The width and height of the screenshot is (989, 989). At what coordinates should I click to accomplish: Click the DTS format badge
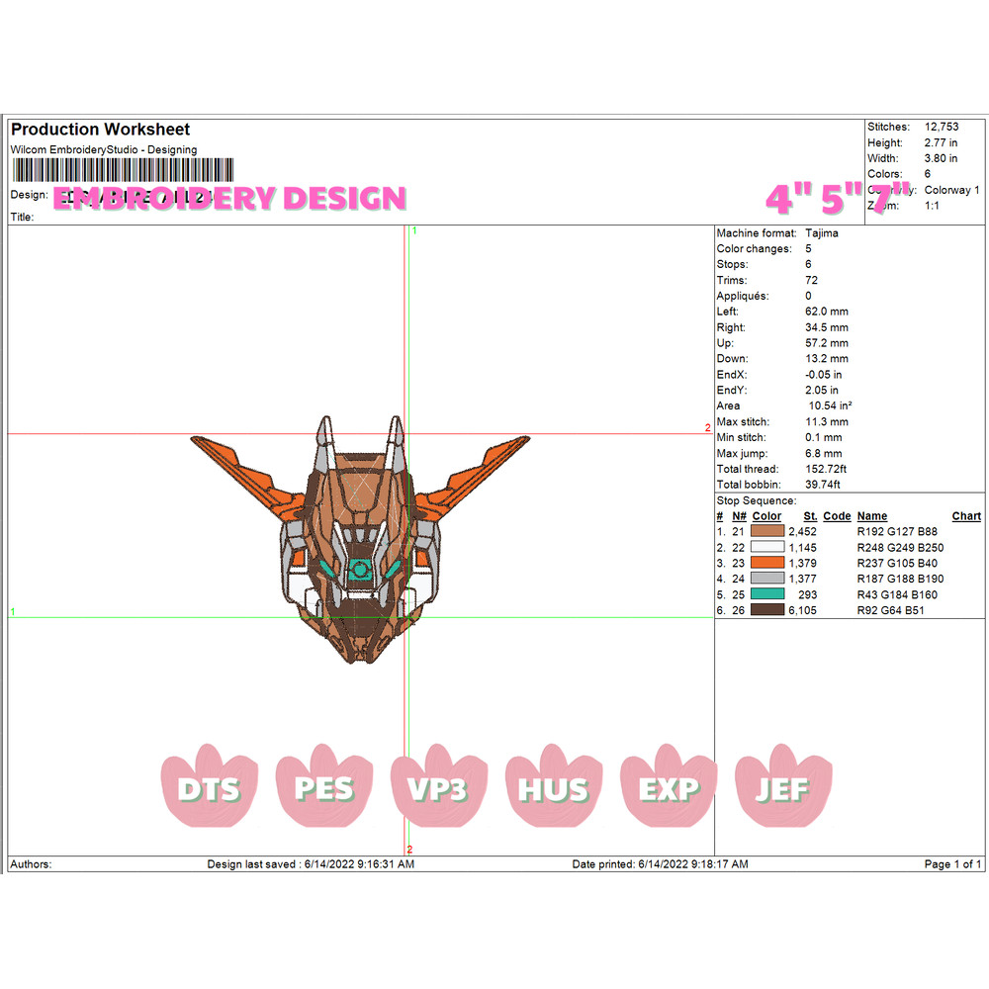[x=209, y=787]
